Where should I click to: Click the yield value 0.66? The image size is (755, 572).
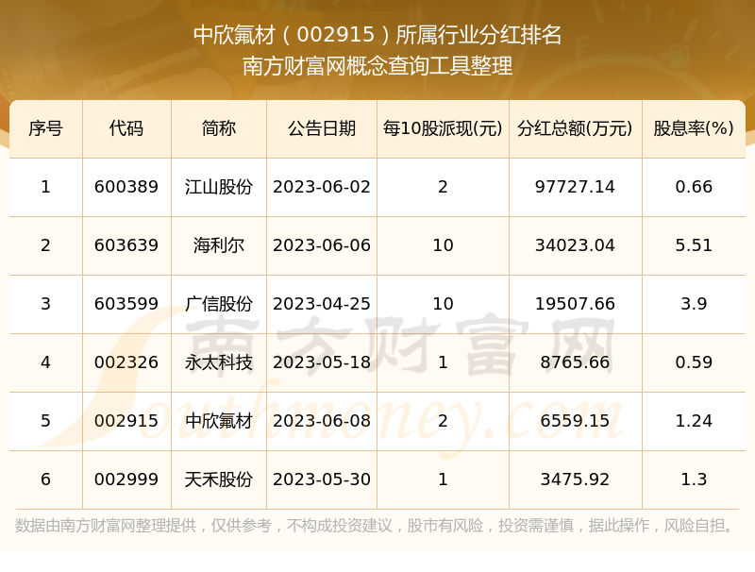[694, 187]
